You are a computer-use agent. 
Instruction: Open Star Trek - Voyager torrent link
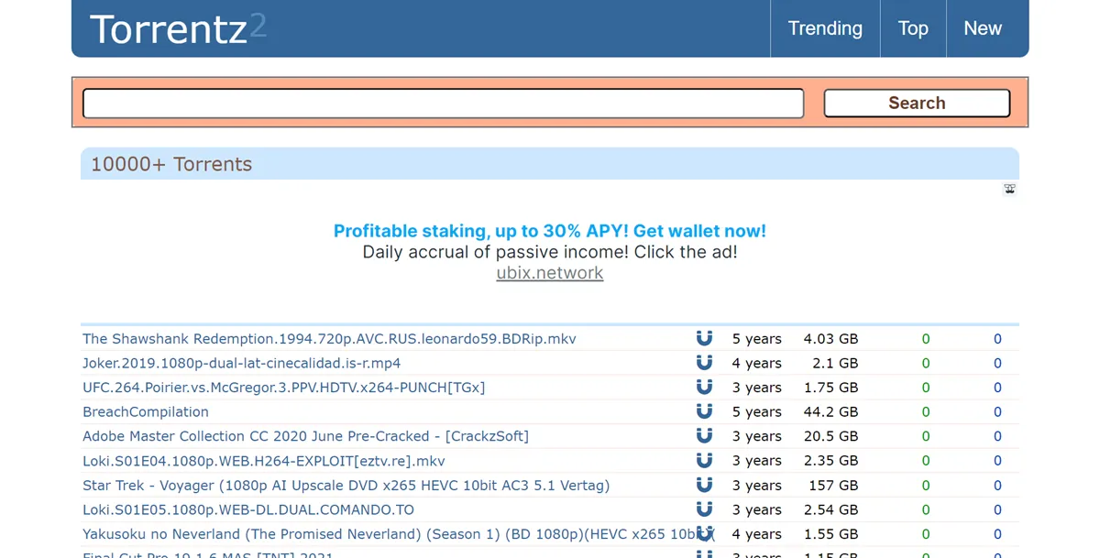click(346, 486)
